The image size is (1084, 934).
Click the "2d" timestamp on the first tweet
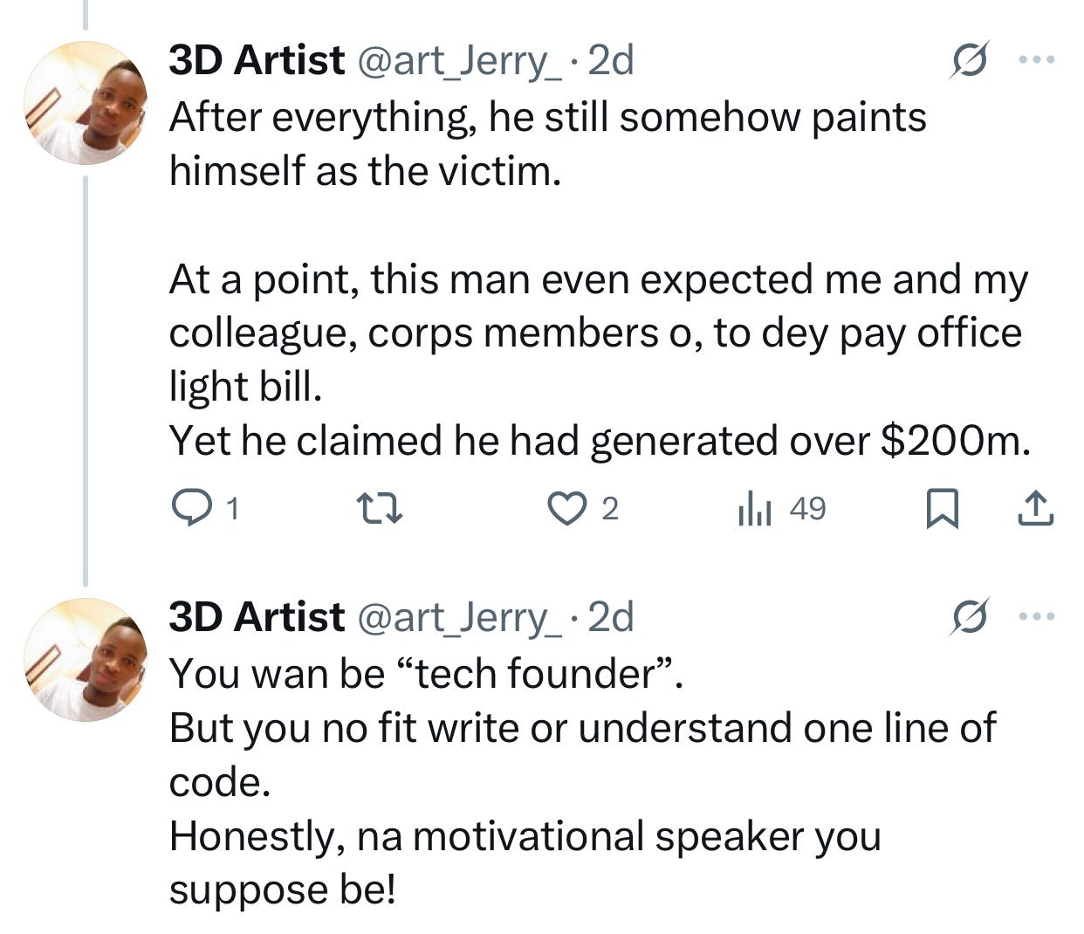[611, 60]
